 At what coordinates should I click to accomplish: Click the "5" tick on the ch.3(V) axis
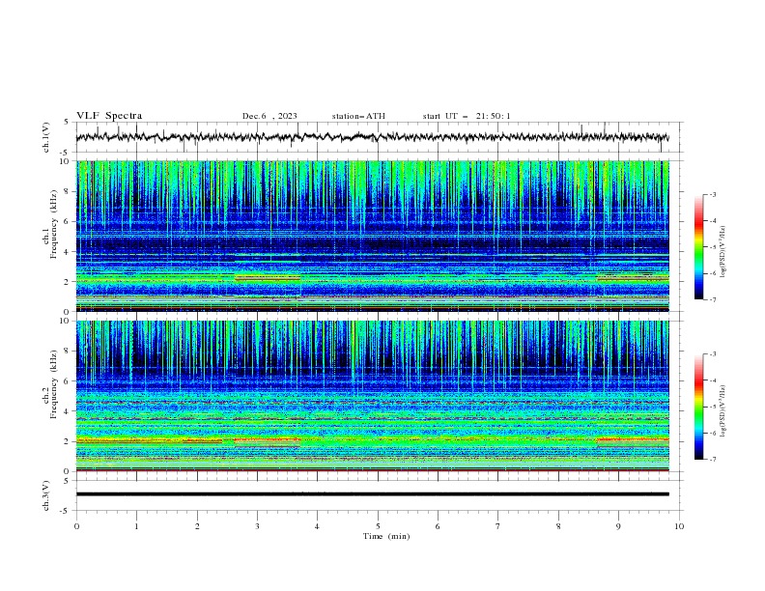tap(68, 481)
